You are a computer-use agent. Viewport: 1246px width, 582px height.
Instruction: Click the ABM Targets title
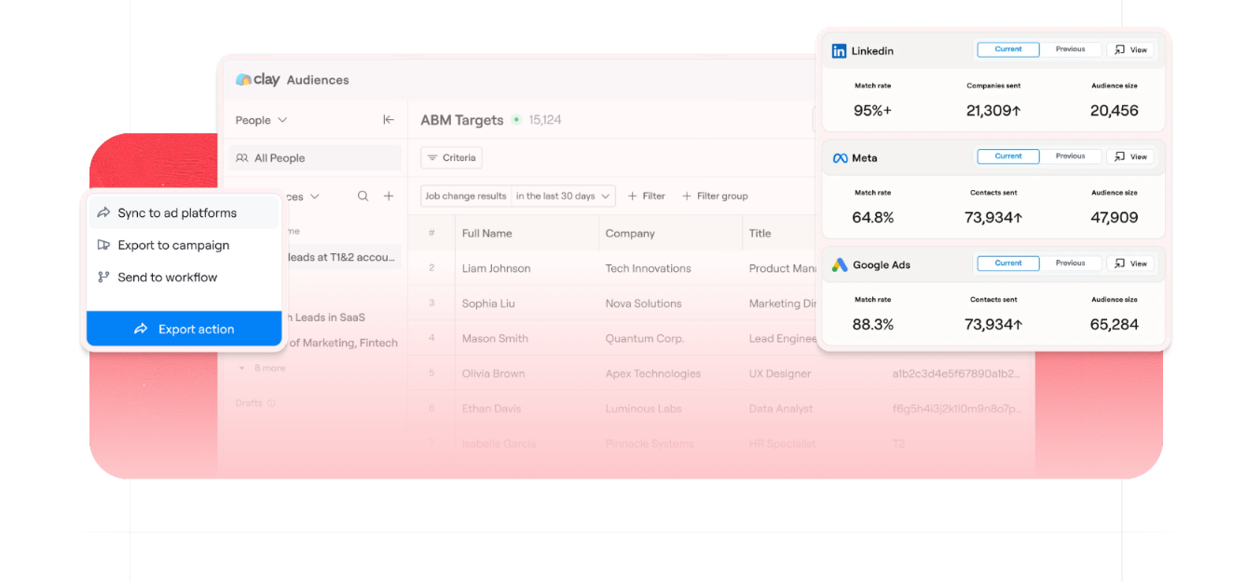(461, 120)
